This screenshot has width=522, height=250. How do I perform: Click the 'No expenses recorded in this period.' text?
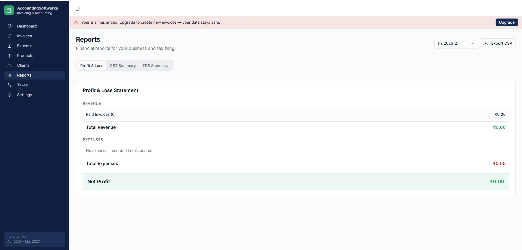pos(119,151)
